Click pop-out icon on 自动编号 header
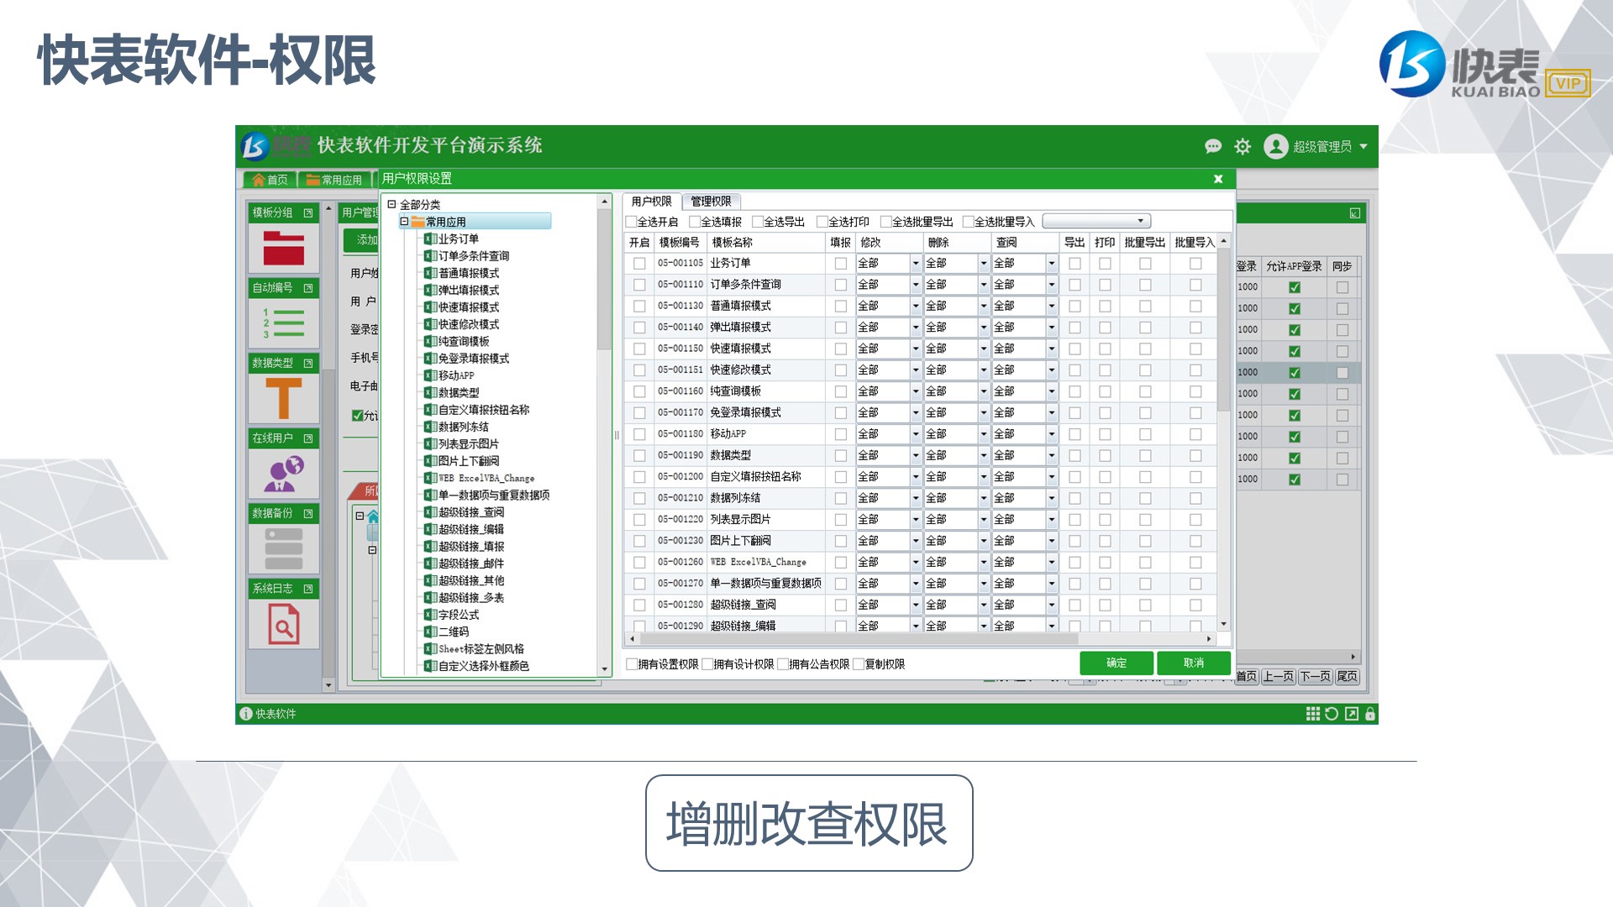 [x=308, y=288]
